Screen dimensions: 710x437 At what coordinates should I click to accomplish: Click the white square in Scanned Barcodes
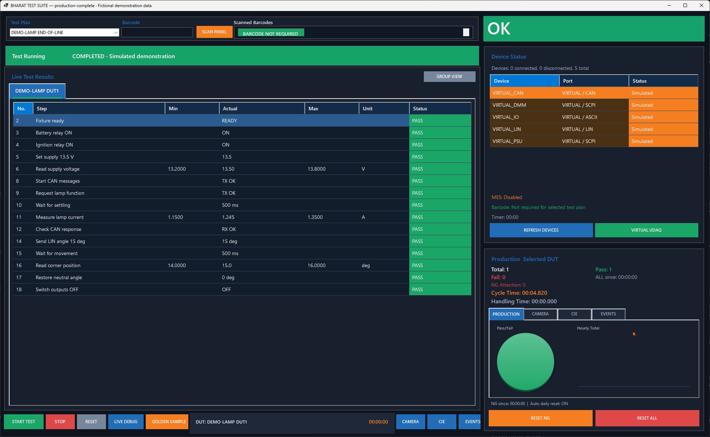click(466, 32)
